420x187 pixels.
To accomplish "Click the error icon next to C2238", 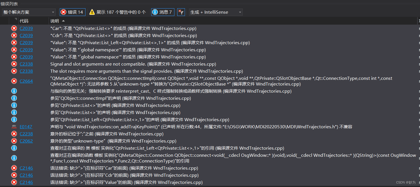I will tap(14, 134).
